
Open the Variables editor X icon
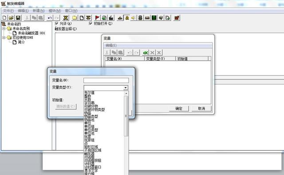(x=66, y=18)
